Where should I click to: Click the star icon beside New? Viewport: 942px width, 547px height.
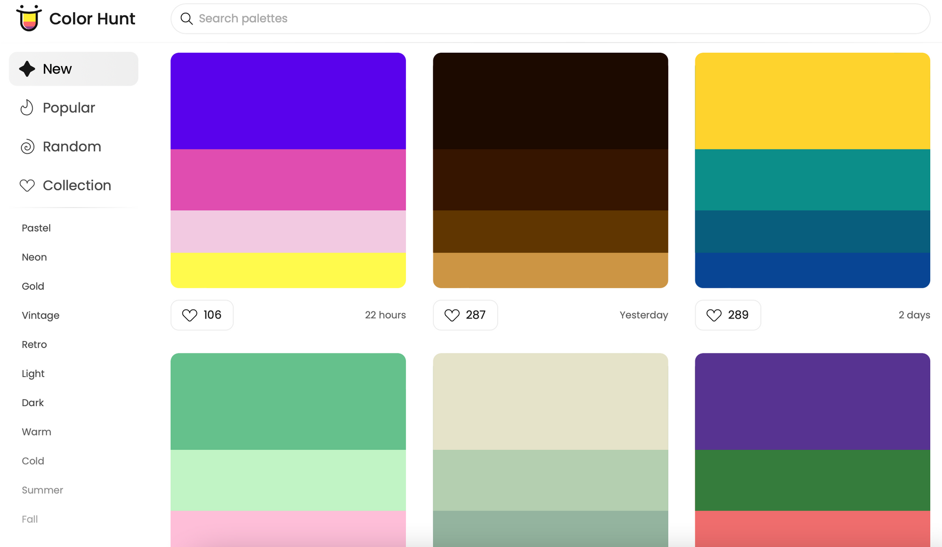click(27, 69)
